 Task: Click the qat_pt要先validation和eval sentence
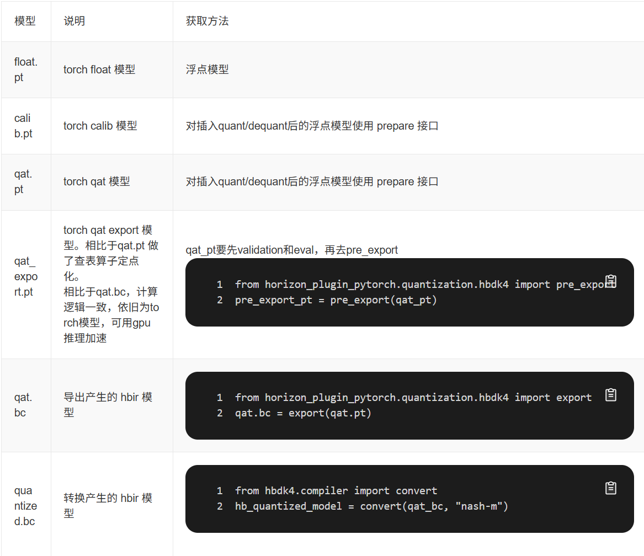pos(291,250)
